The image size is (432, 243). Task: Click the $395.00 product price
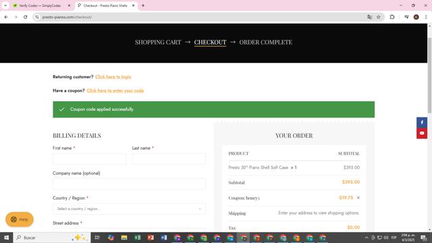coord(352,167)
